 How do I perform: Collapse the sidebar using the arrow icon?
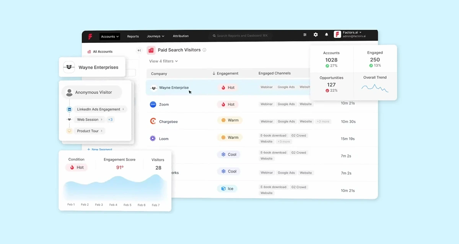coord(139,50)
